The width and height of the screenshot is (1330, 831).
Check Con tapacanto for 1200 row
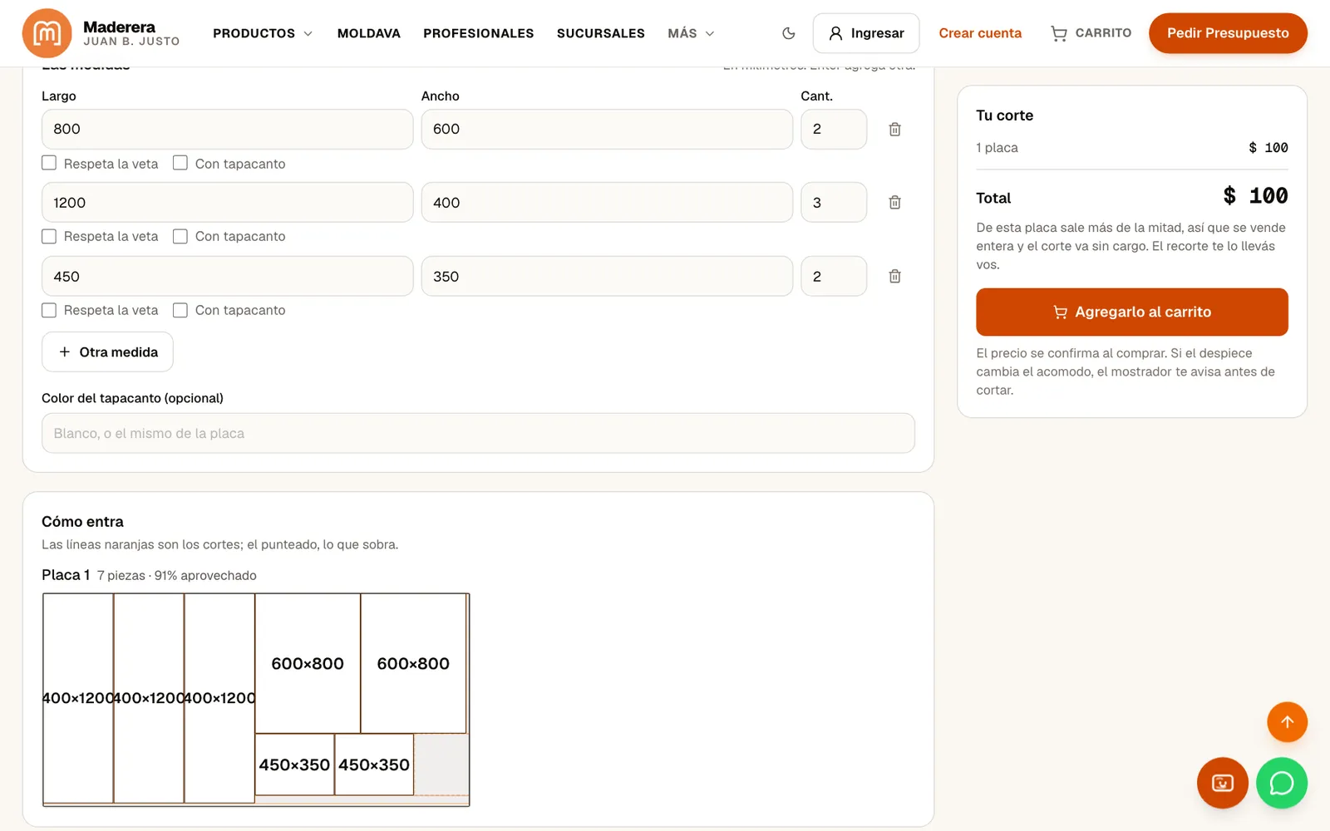pos(180,236)
